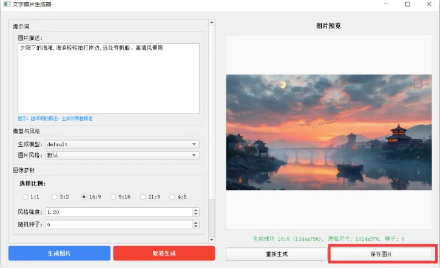Save the image with 保存图片
440x268 pixels.
[x=381, y=254]
